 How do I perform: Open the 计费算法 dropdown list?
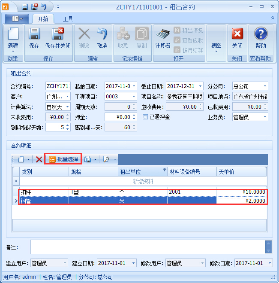click(x=66, y=107)
